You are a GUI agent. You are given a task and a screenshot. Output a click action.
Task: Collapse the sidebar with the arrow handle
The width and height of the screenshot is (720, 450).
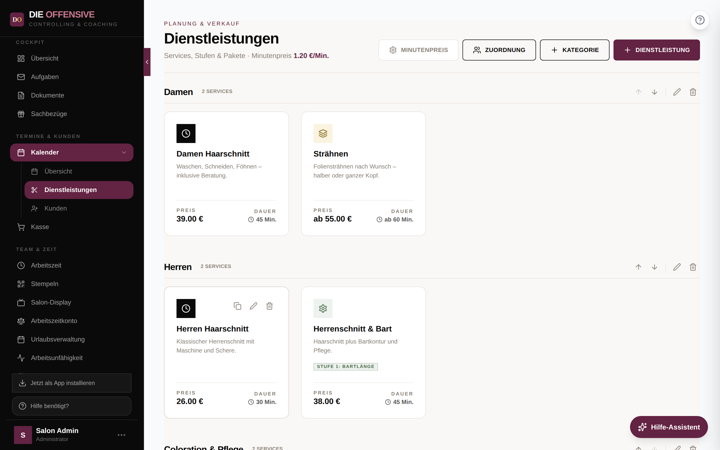point(147,62)
